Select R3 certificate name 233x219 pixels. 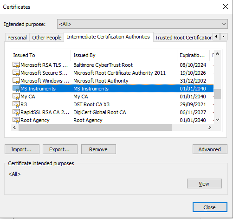24,104
